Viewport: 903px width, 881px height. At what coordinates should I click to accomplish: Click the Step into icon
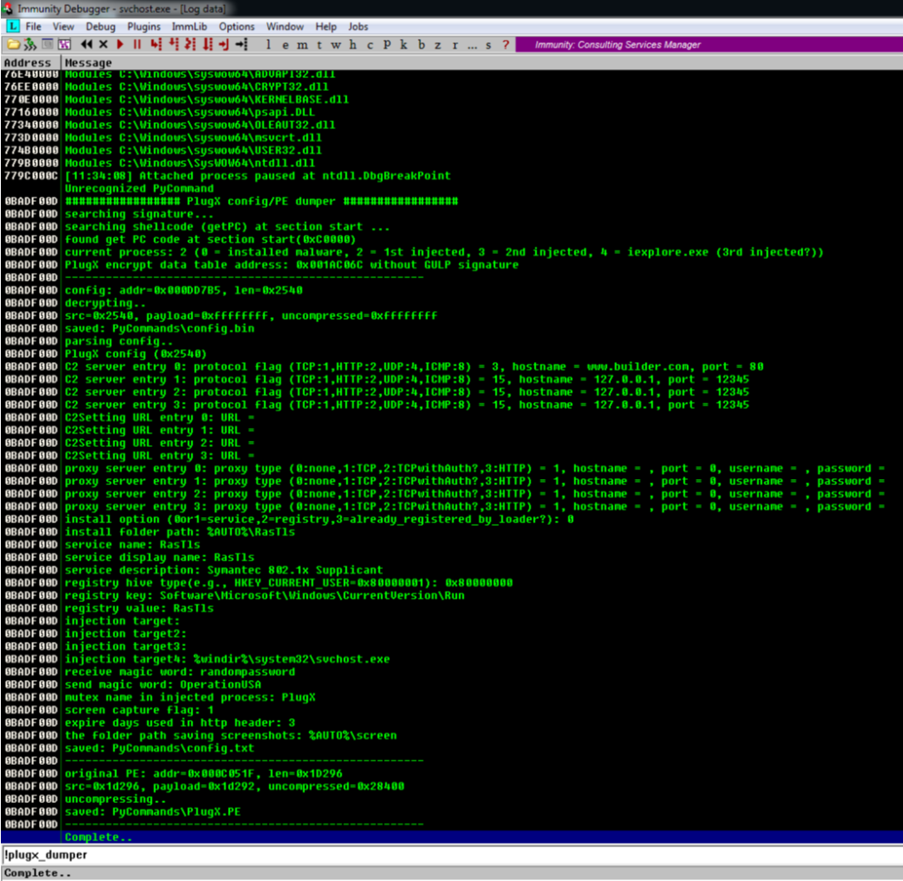(x=156, y=44)
